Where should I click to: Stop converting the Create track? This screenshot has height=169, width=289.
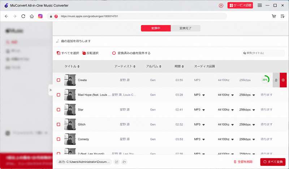(x=283, y=80)
